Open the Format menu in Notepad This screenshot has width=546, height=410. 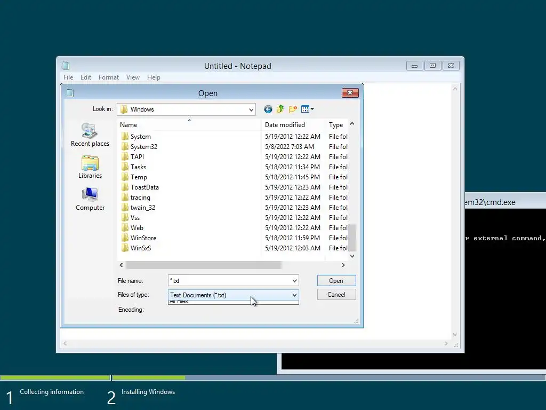click(109, 77)
